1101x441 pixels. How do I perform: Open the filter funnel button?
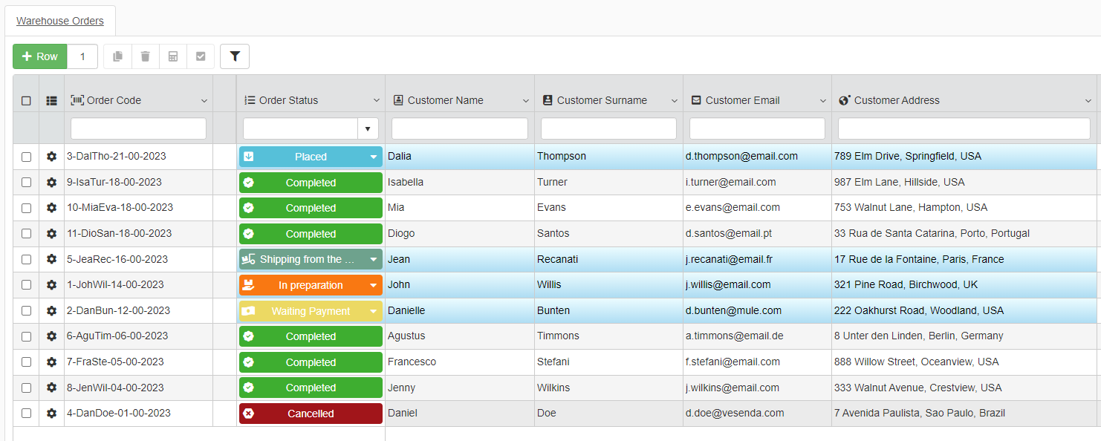coord(235,56)
